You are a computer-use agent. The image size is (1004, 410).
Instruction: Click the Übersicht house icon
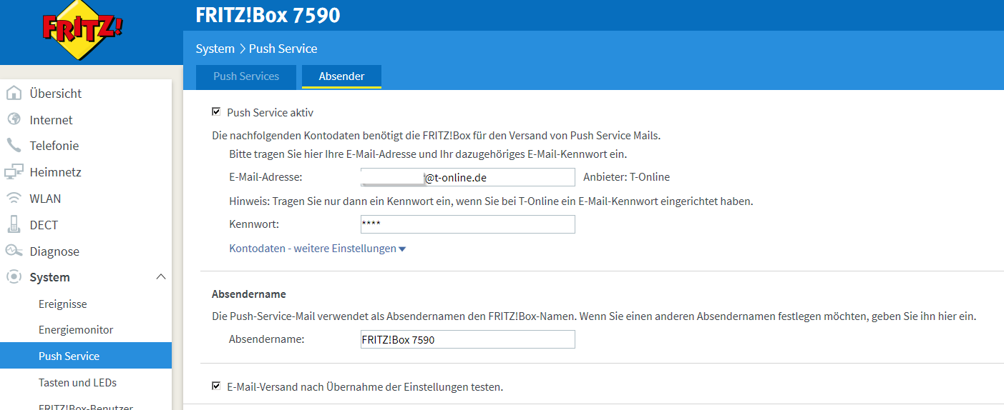14,94
